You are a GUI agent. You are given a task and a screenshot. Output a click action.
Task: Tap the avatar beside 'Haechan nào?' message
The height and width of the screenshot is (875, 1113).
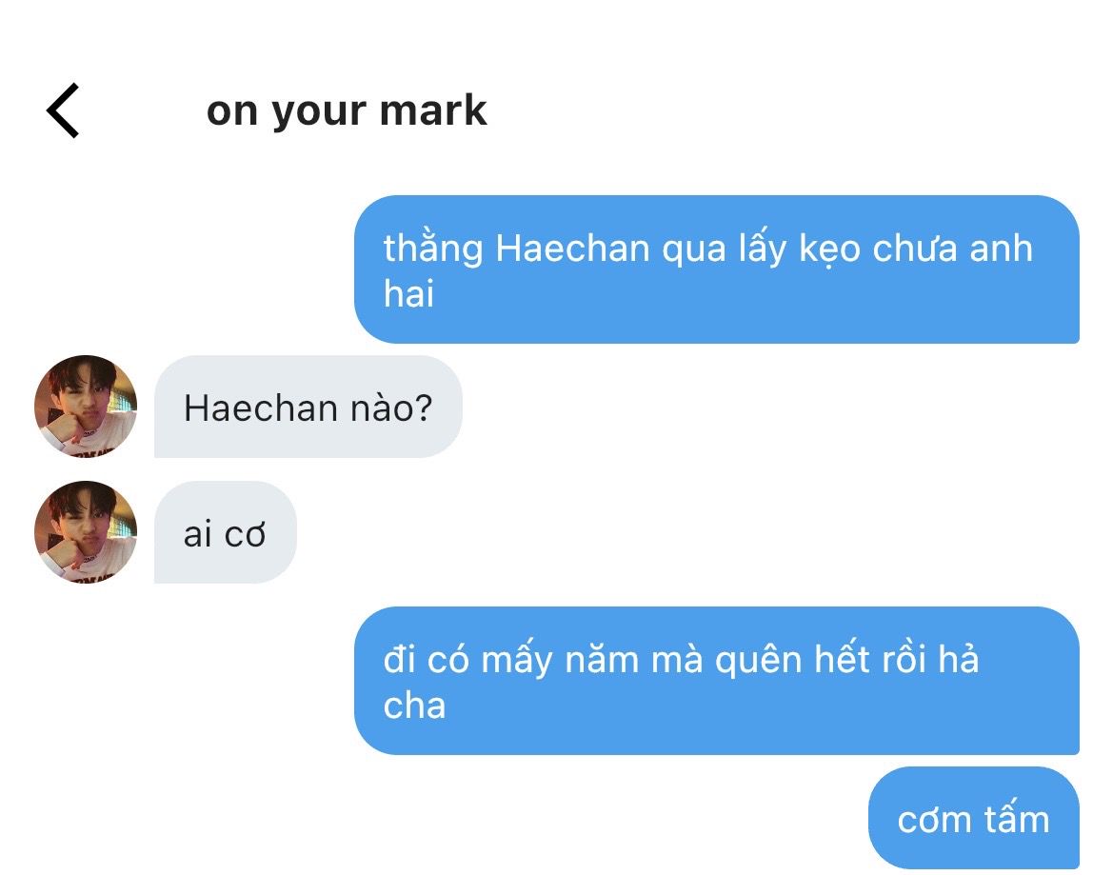click(86, 406)
